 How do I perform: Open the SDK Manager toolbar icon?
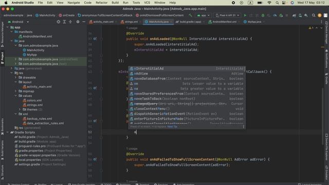coord(306,15)
